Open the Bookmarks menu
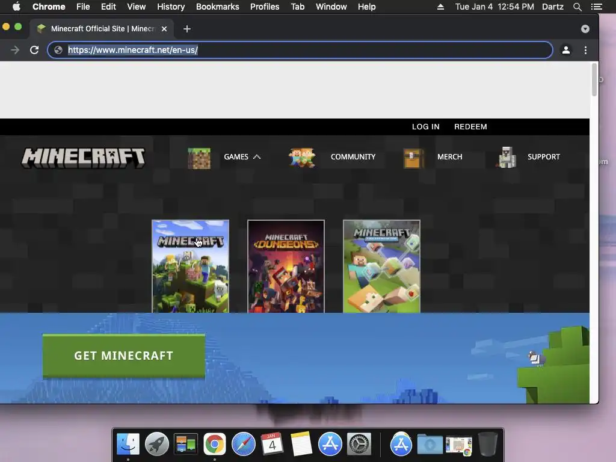The height and width of the screenshot is (462, 616). click(218, 7)
